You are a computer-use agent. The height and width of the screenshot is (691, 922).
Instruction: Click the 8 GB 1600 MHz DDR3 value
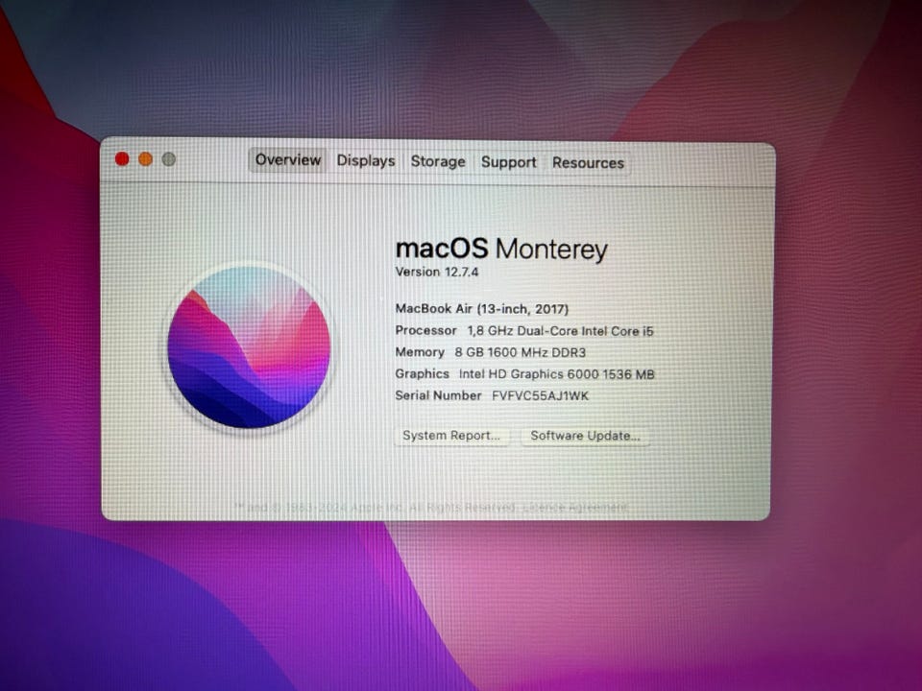pos(521,352)
